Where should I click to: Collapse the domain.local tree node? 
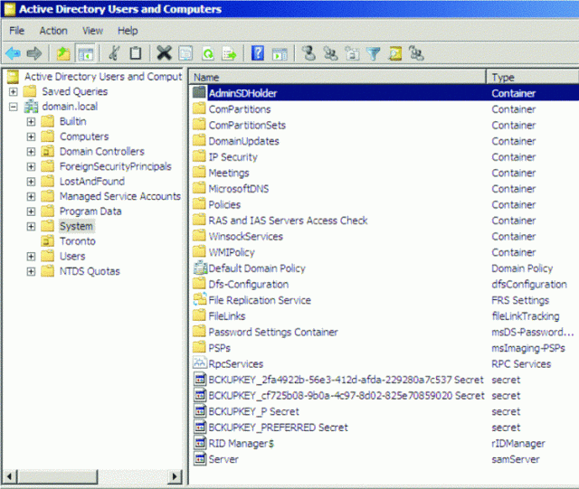coord(14,107)
